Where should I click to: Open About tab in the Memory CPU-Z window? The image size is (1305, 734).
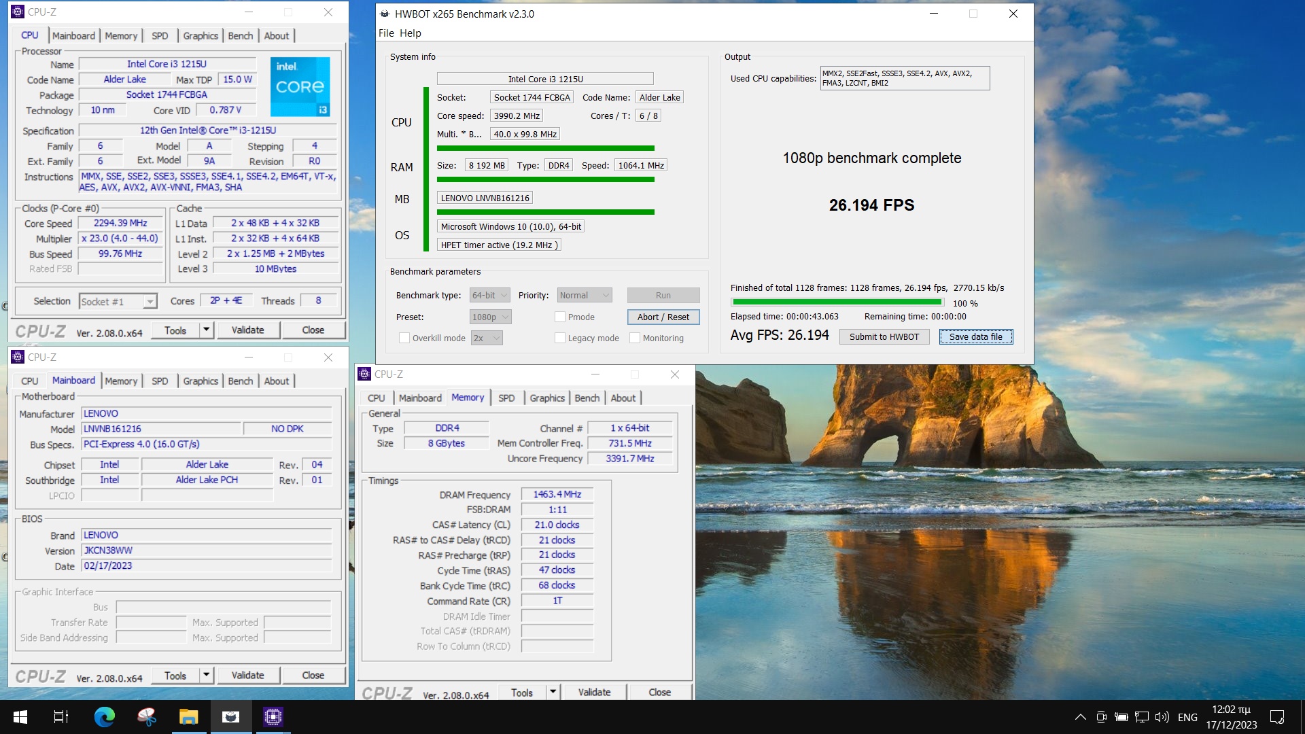623,398
